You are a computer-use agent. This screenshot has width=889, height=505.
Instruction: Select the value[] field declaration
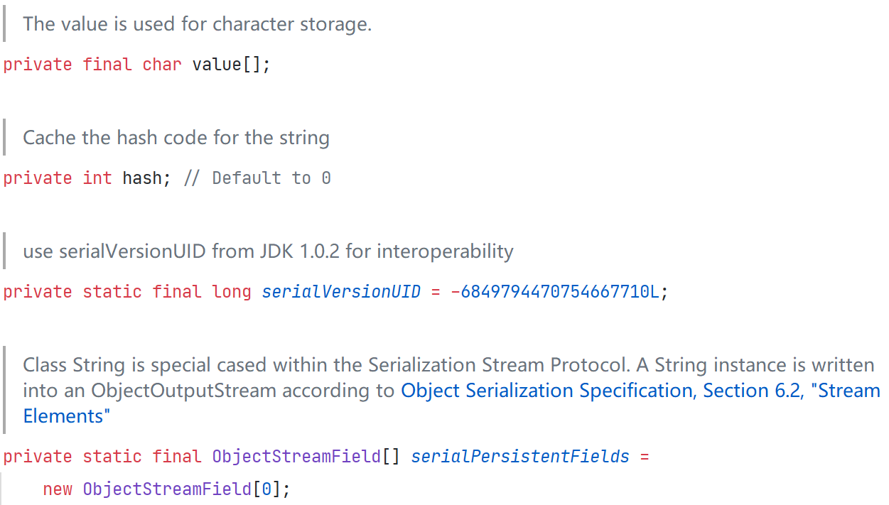point(136,65)
